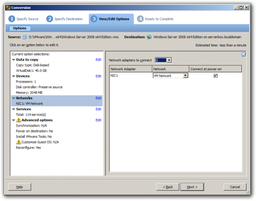Click the Help button
Viewport: 256px width, 201px height.
(20, 187)
